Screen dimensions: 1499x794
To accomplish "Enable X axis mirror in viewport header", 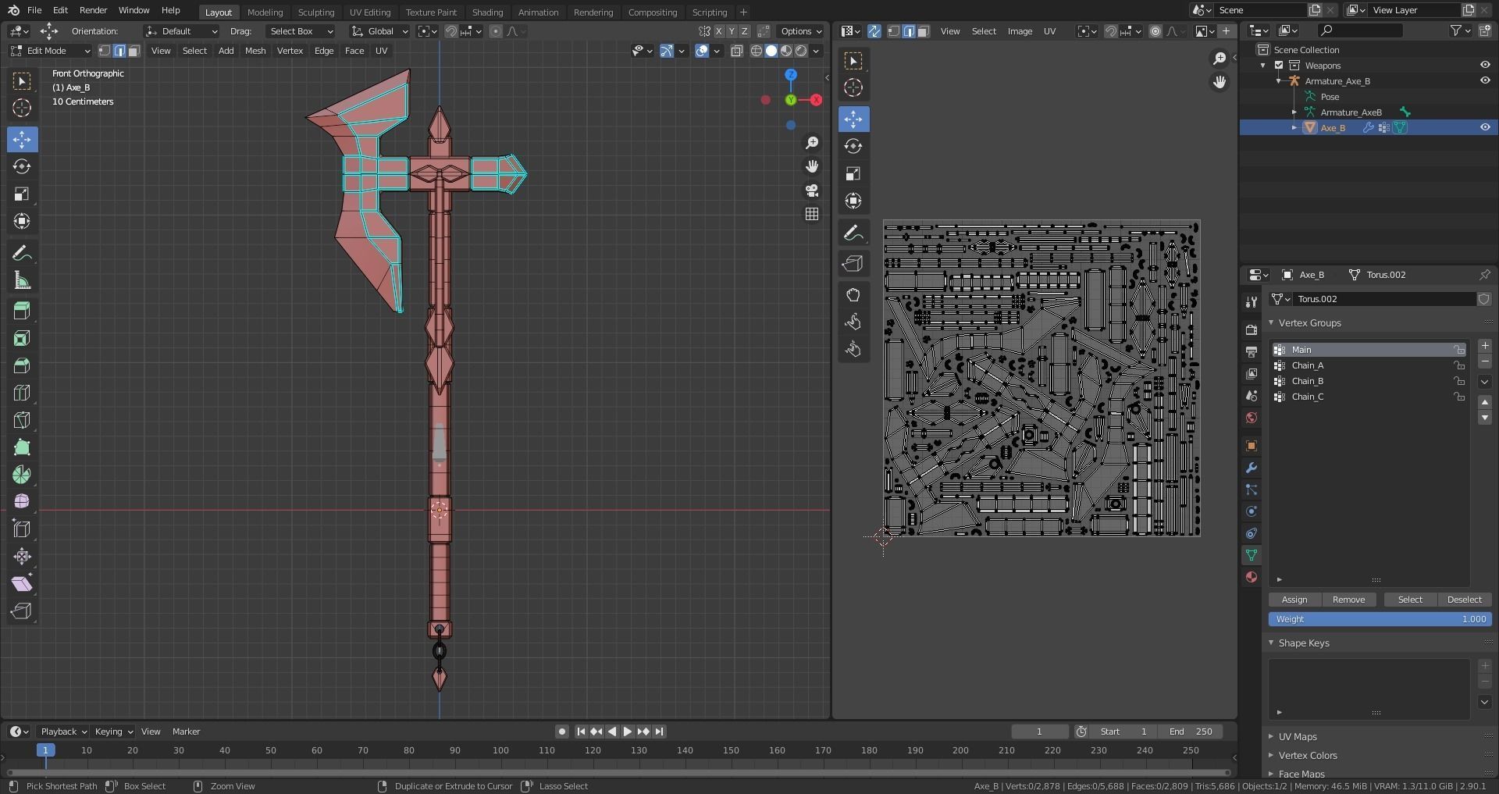I will [719, 31].
